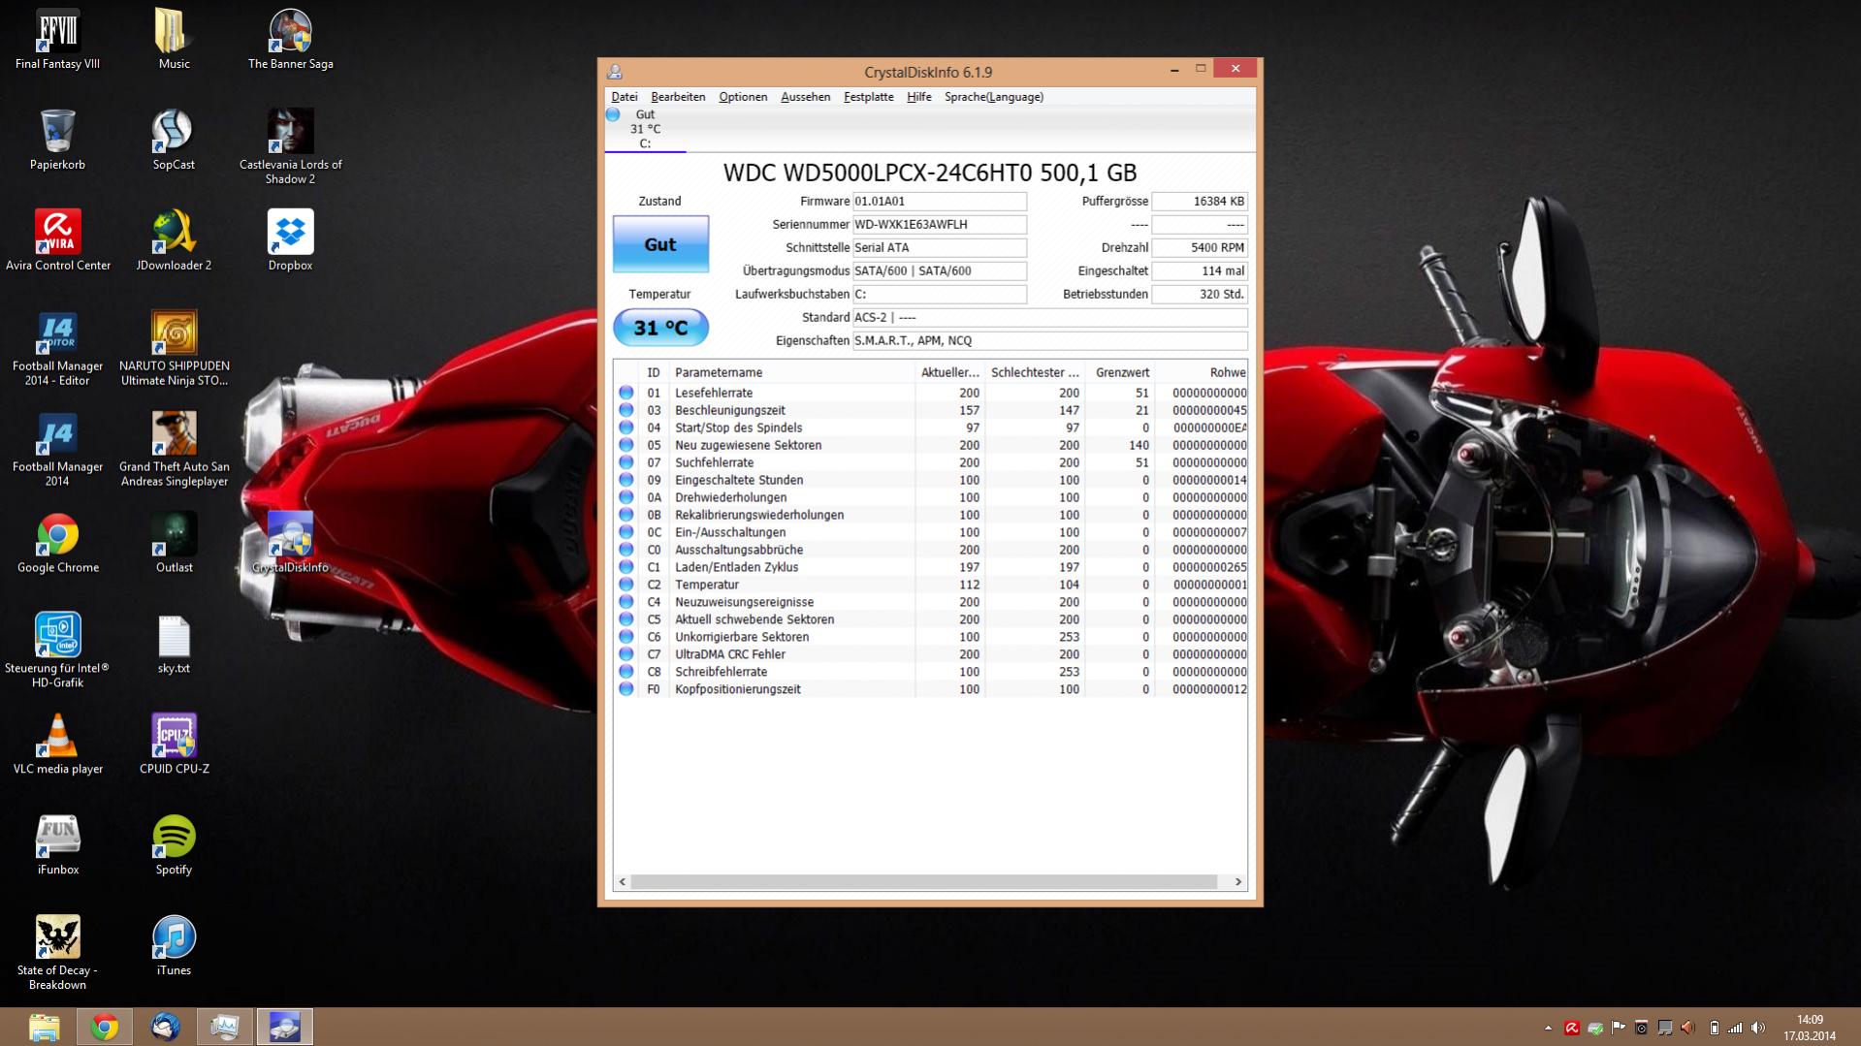Launch the VLC media player shortcut
The height and width of the screenshot is (1046, 1861).
click(x=57, y=745)
